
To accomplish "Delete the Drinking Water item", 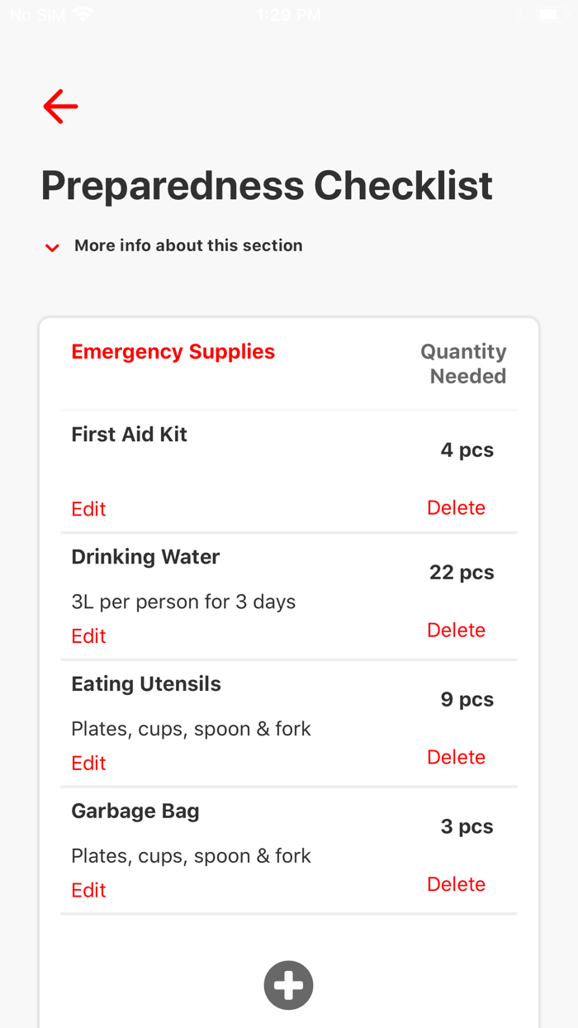I will pyautogui.click(x=456, y=630).
